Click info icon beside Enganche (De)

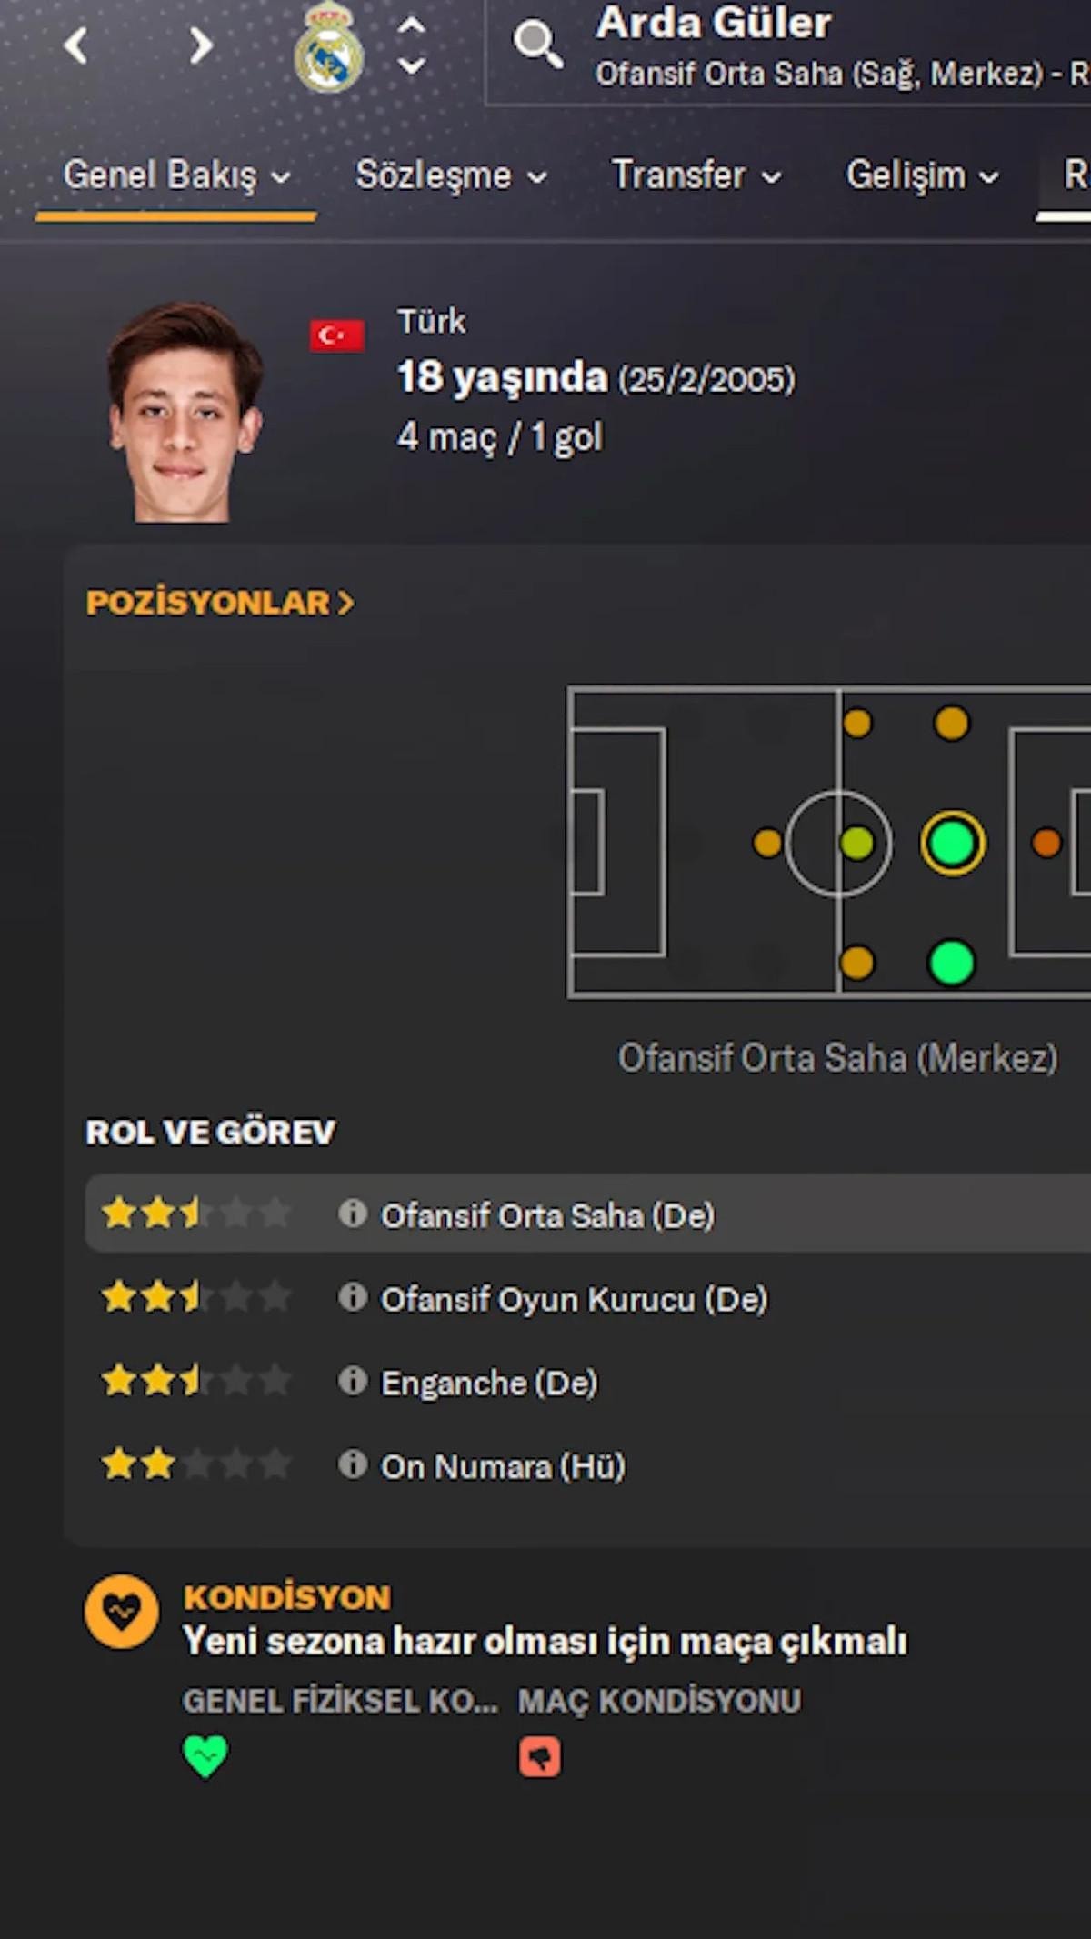pyautogui.click(x=353, y=1381)
